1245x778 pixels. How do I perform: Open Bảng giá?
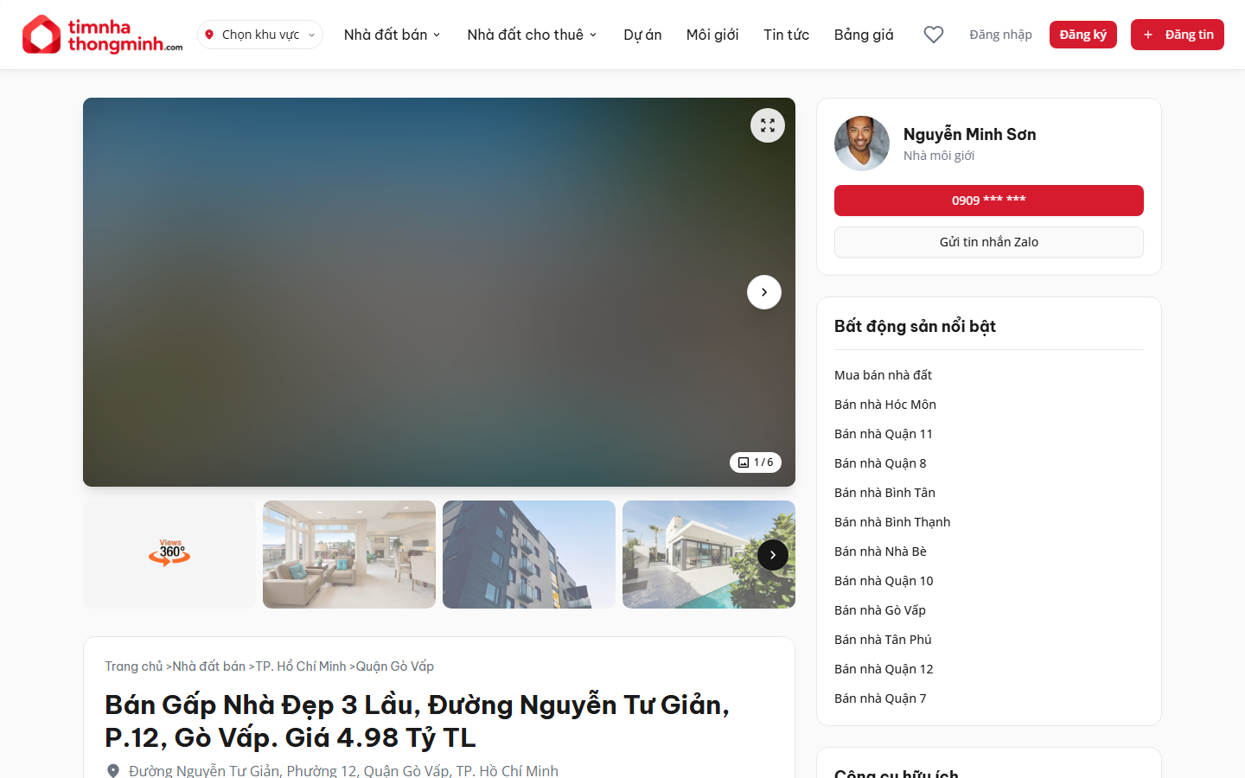click(864, 35)
